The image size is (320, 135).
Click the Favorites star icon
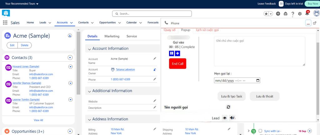pyautogui.click(x=266, y=14)
